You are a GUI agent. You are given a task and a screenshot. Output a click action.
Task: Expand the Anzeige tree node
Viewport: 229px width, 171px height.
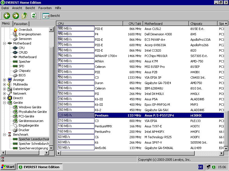[x=5, y=80]
